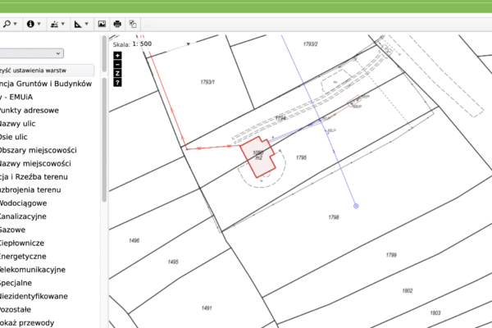Click parcel label '1803'
This screenshot has height=328, width=492.
tap(435, 313)
